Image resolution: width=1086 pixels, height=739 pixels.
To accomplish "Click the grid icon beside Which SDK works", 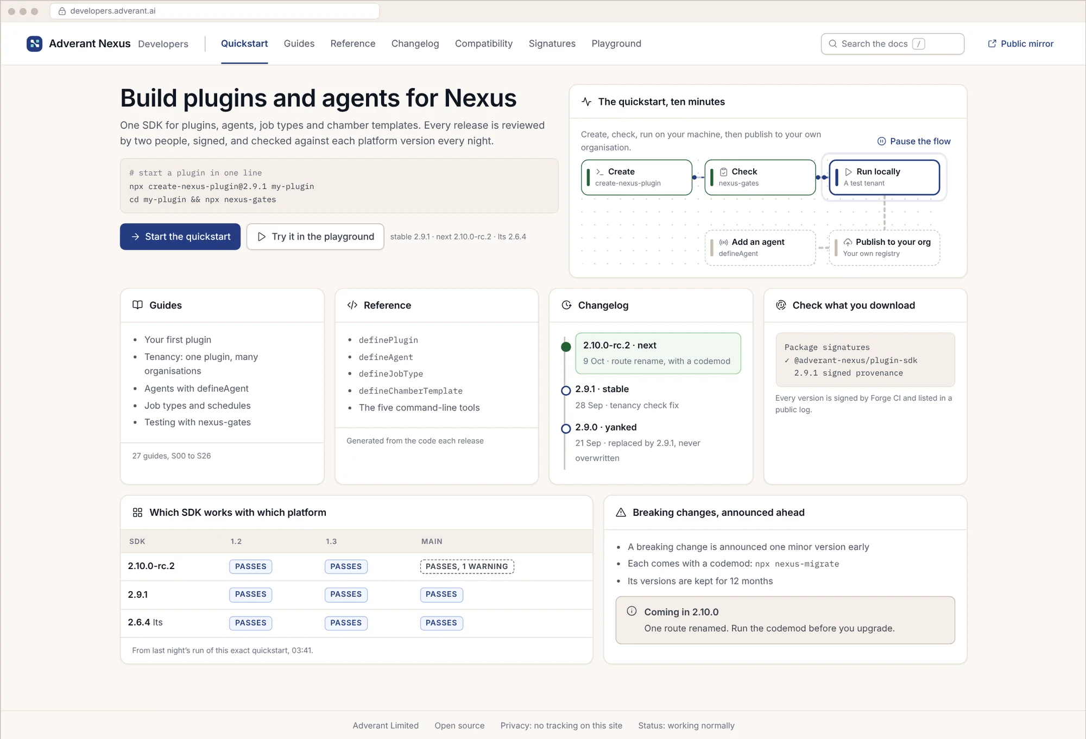I will 137,513.
